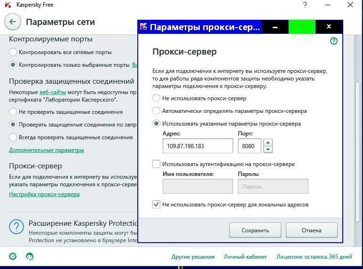Select 'Проверять защищенные соединения по запросу' radio

[x=13, y=125]
